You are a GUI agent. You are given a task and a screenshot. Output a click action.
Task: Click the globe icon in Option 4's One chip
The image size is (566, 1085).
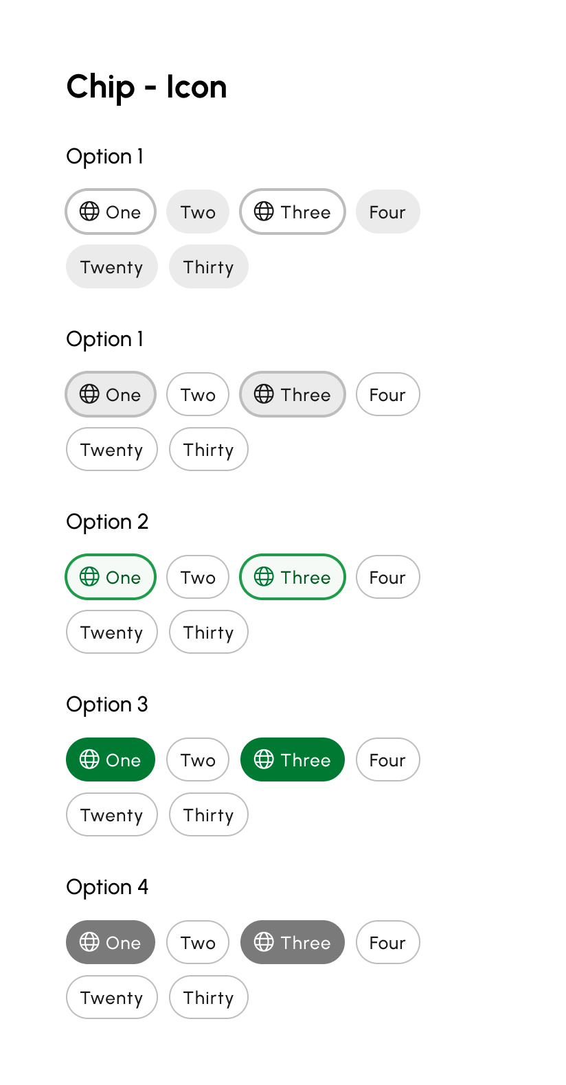(89, 941)
